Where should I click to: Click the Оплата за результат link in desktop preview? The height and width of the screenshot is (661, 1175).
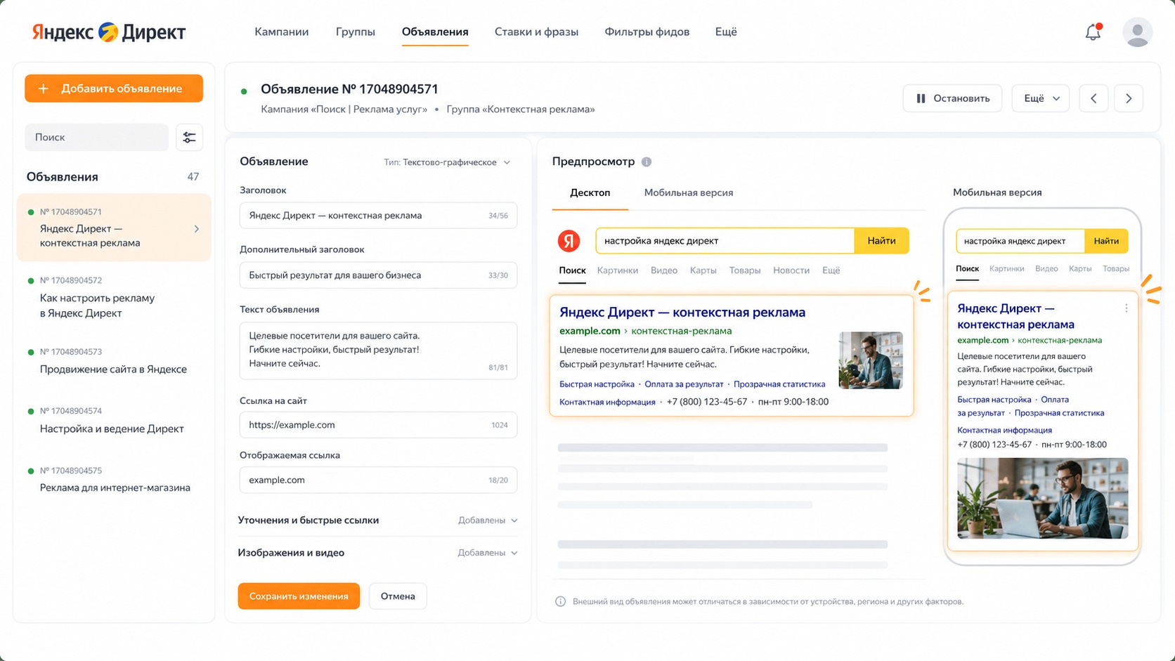tap(684, 384)
